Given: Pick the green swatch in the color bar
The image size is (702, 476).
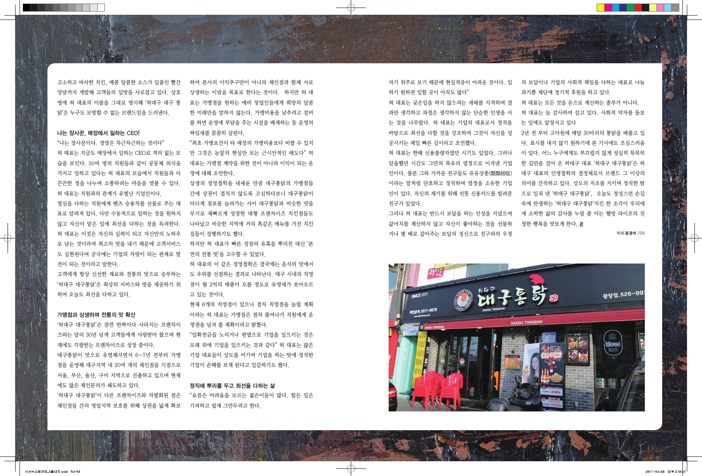Looking at the screenshot, I should 630,8.
